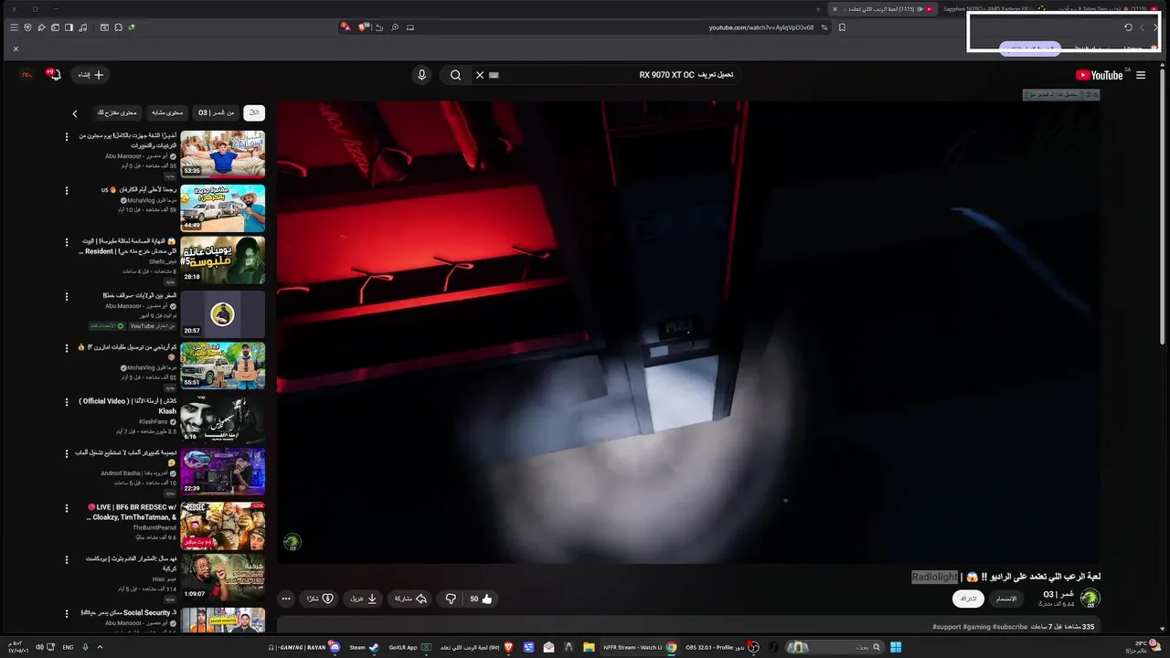Switch ENG language indicator in tray
The width and height of the screenshot is (1170, 658).
pos(68,647)
